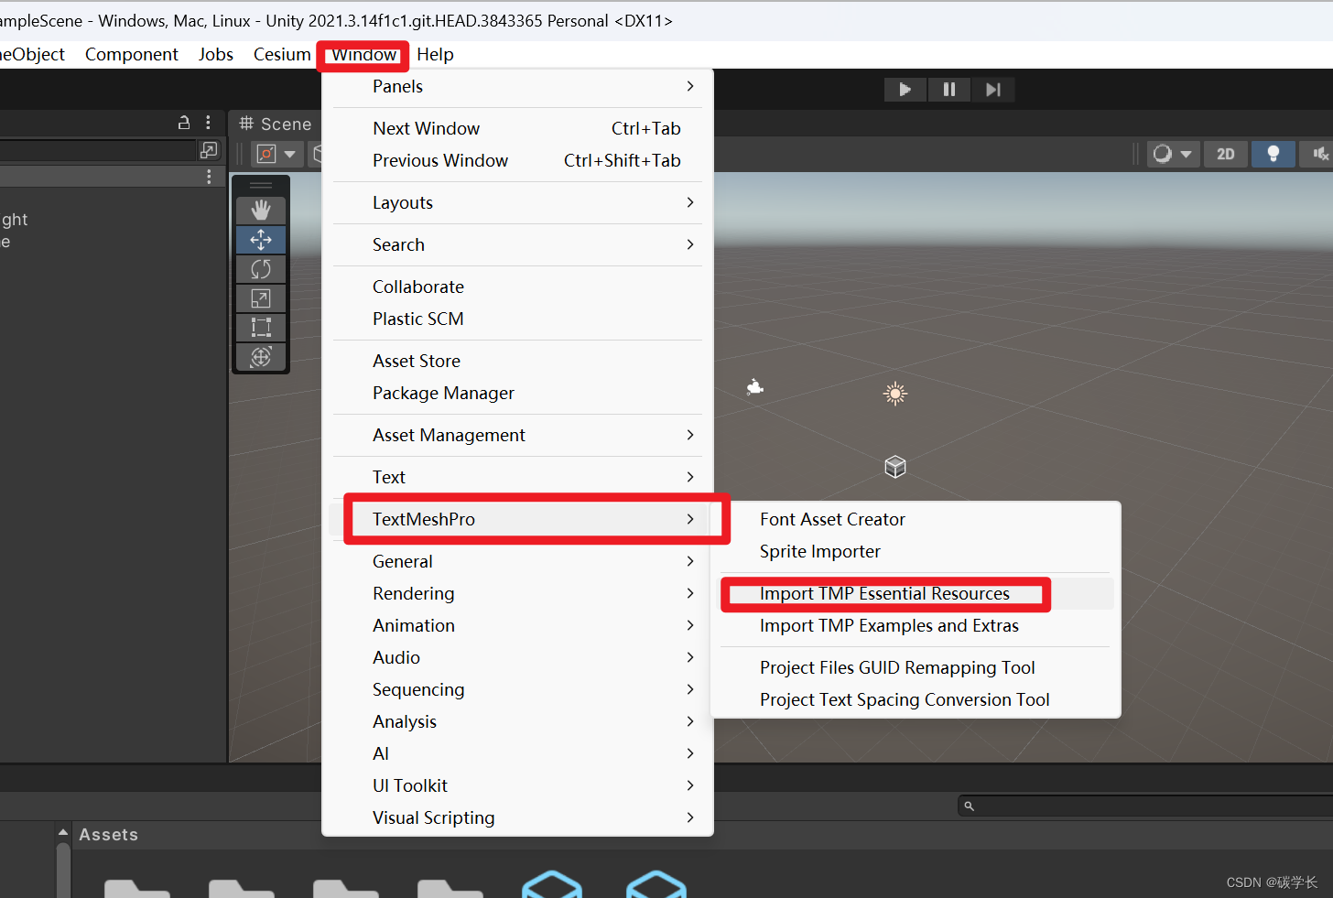The width and height of the screenshot is (1333, 898).
Task: Expand the Search submenu
Action: (517, 244)
